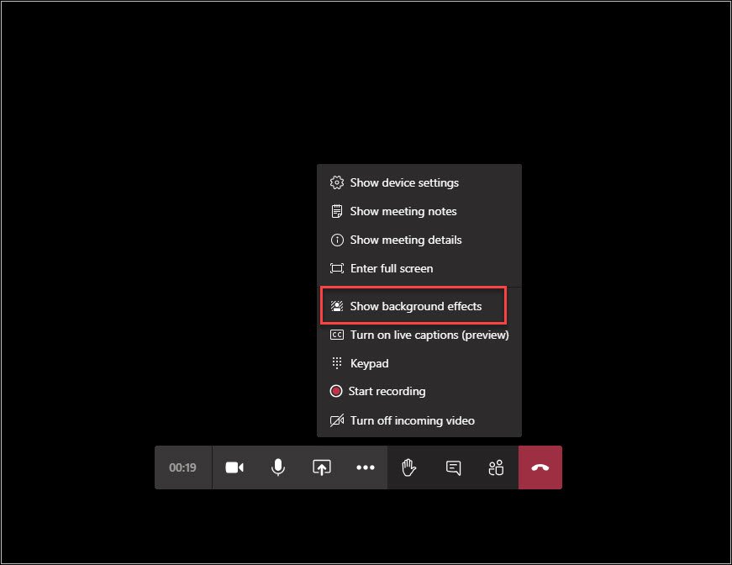Mute the microphone
Screen dimensions: 732x565
[x=278, y=467]
